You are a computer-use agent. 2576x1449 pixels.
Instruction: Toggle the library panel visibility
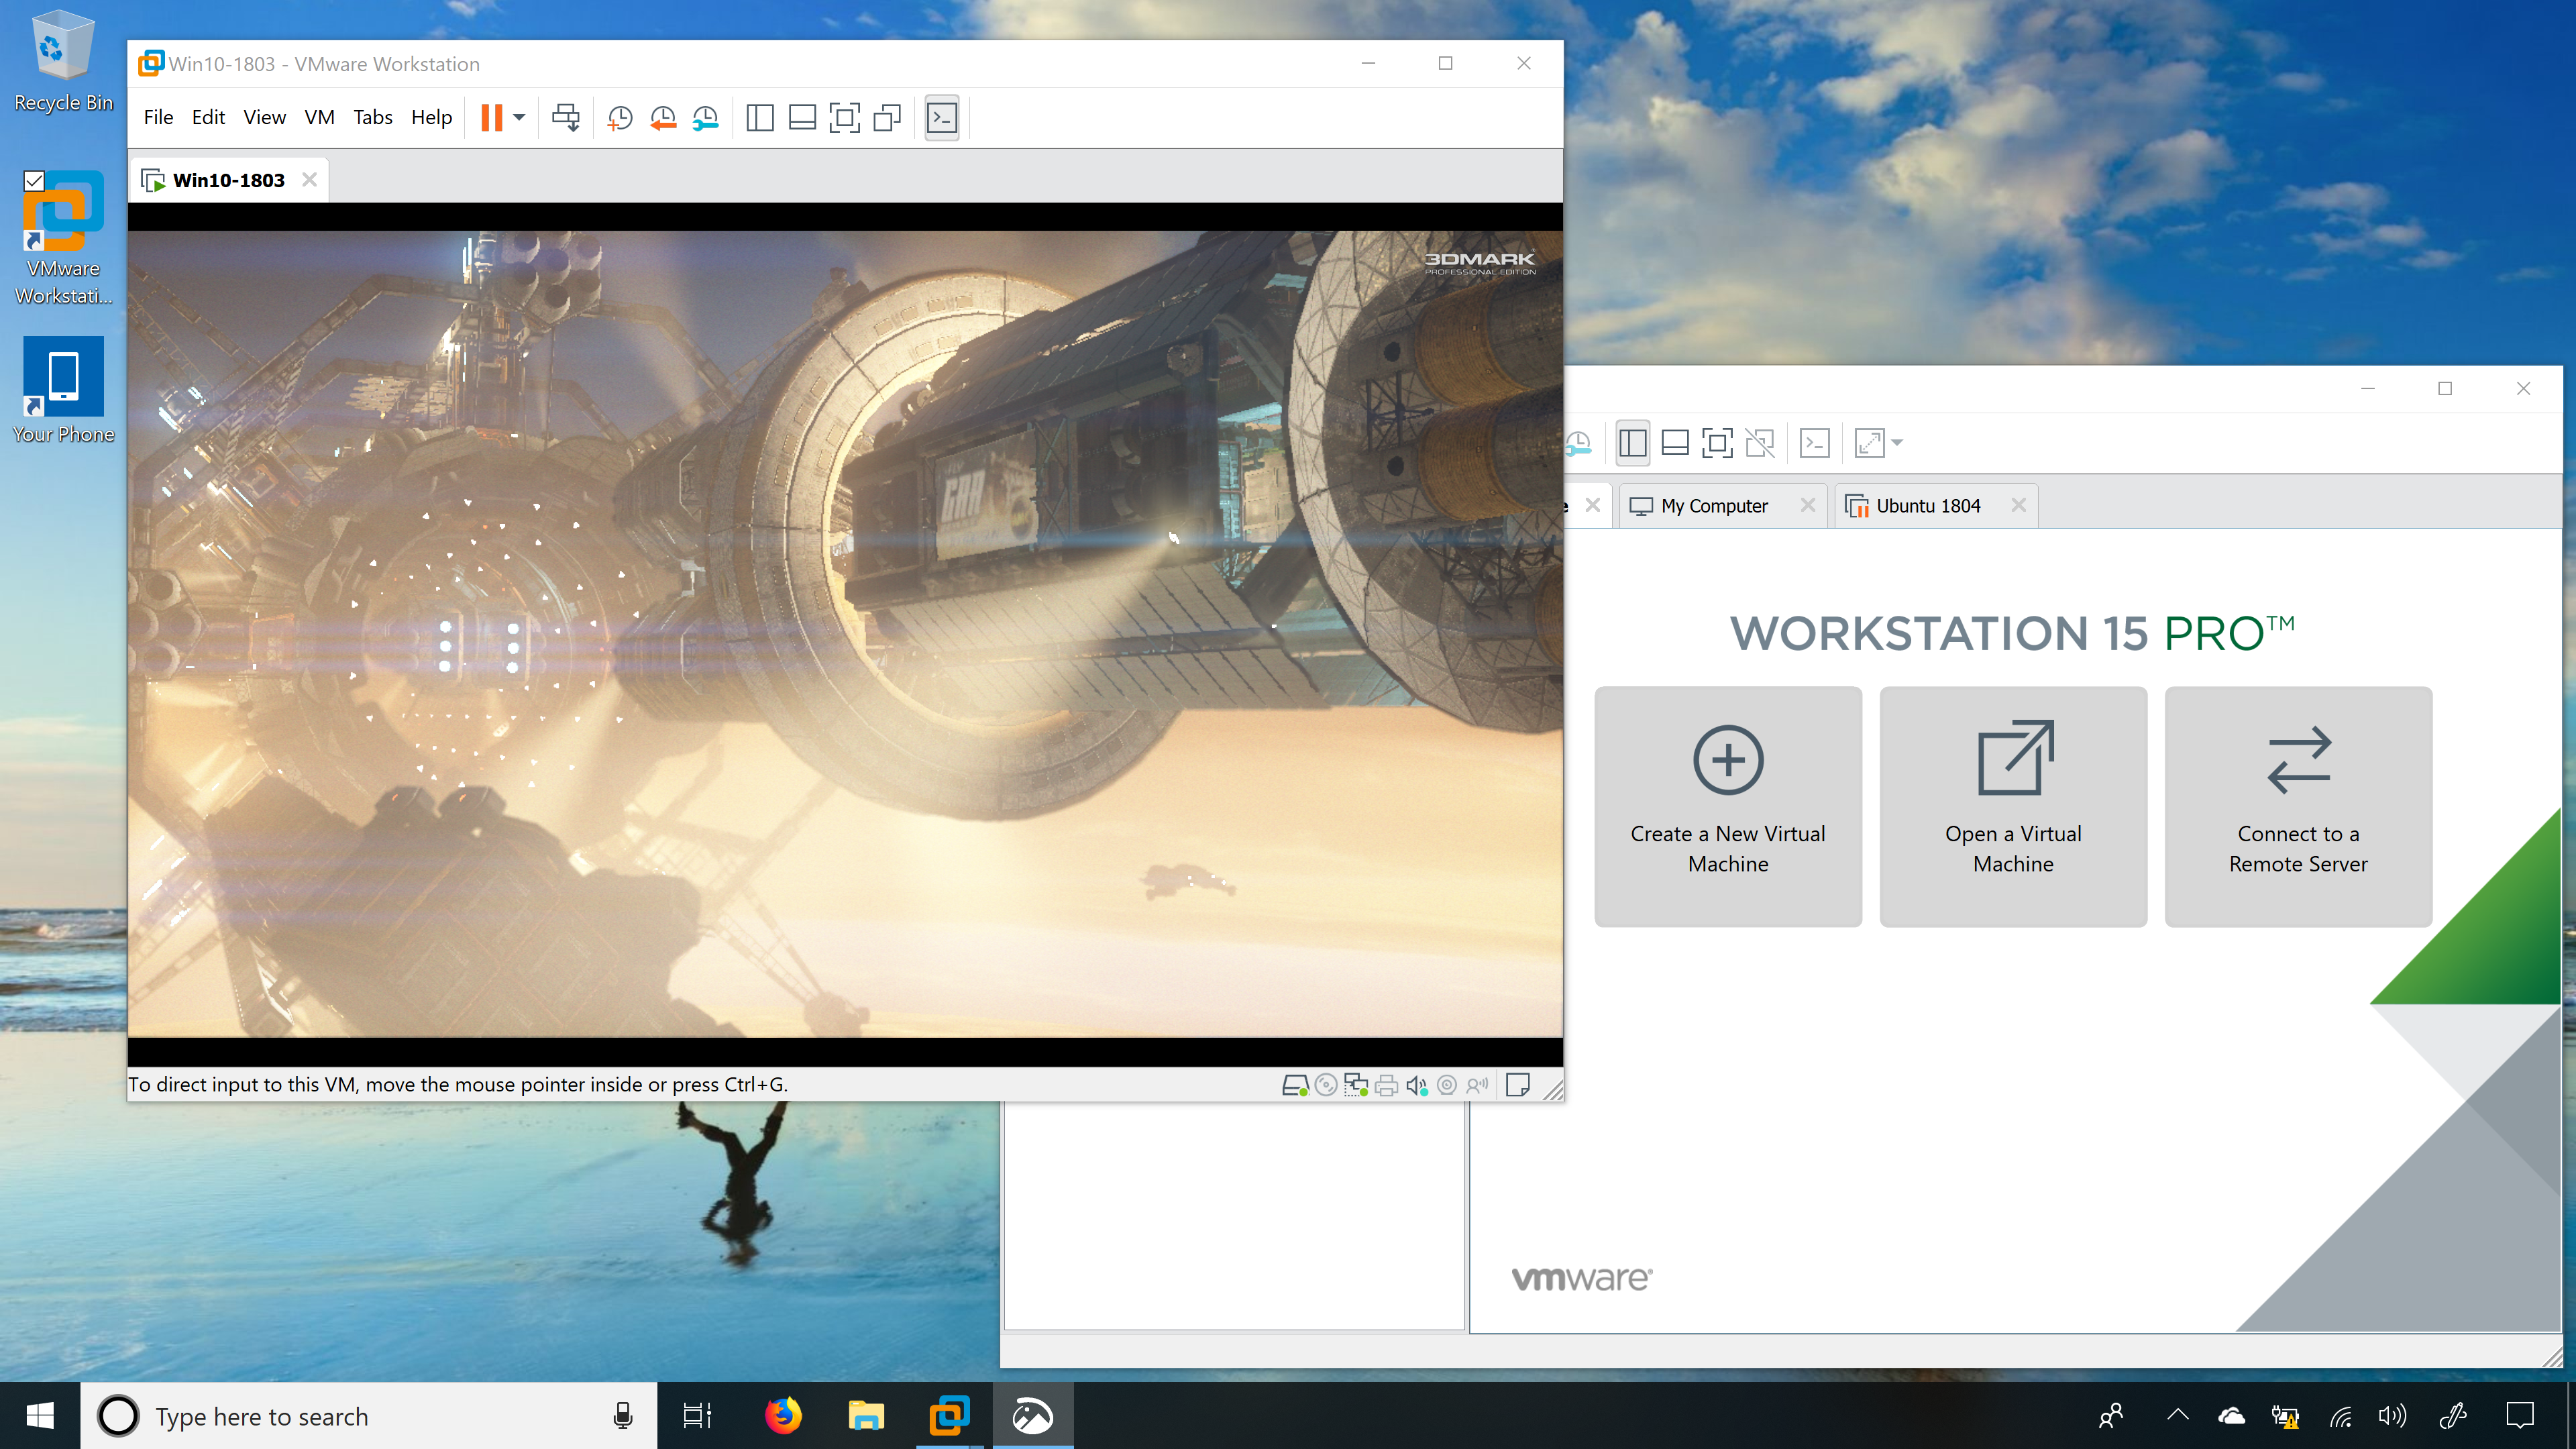click(759, 117)
